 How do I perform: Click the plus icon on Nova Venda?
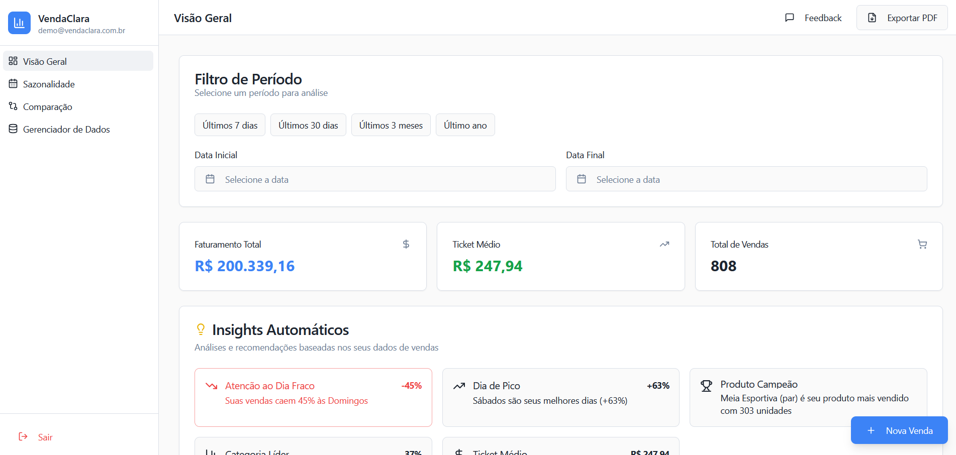(x=871, y=430)
